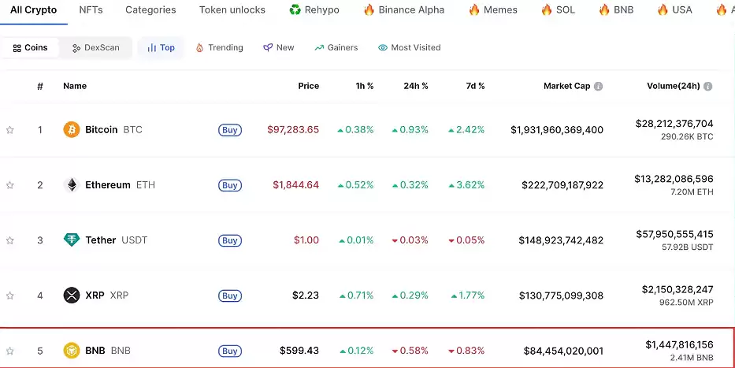
Task: Click the Bitcoin coin logo icon
Action: pos(72,130)
